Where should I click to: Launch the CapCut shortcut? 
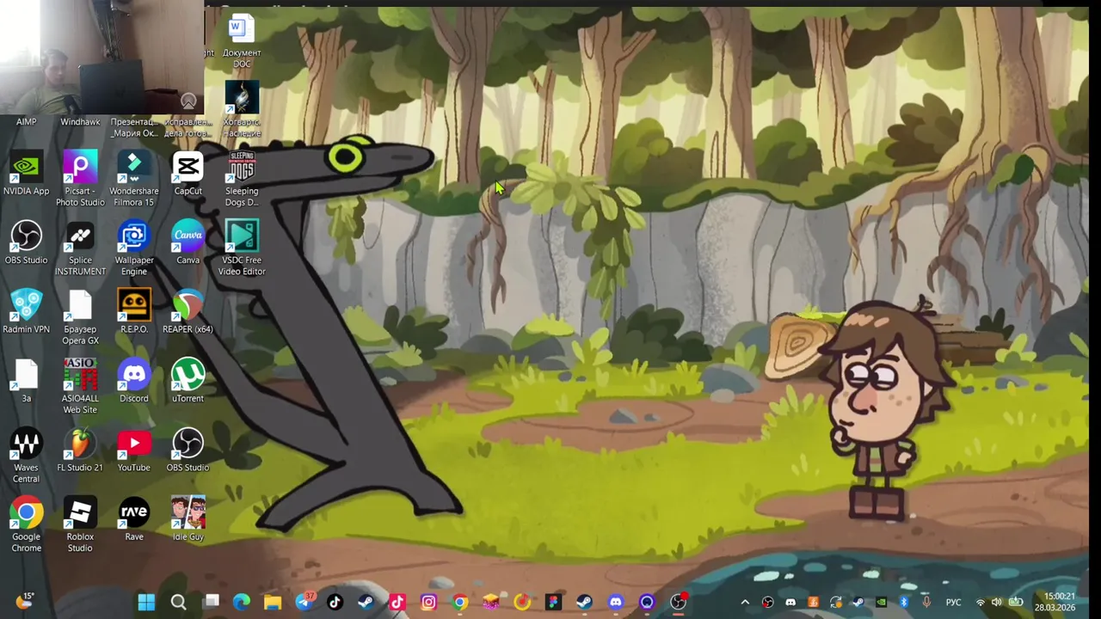tap(188, 175)
